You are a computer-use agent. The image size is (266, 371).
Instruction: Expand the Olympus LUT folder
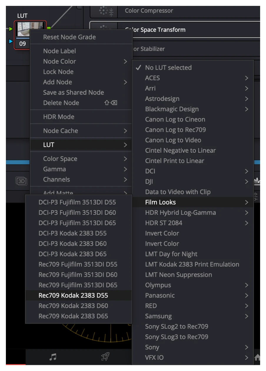pyautogui.click(x=193, y=285)
